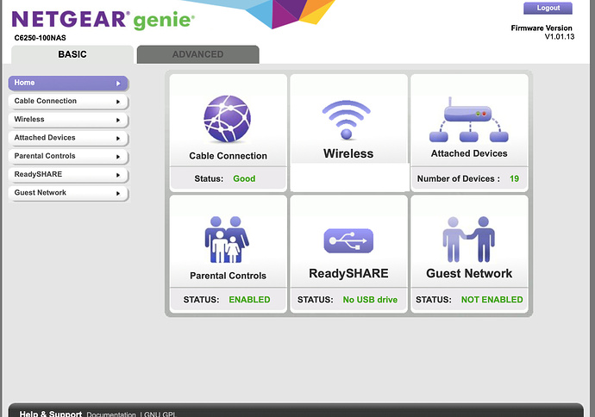Open Guest Network in the sidebar
Viewport: 595px width, 417px height.
click(x=68, y=193)
